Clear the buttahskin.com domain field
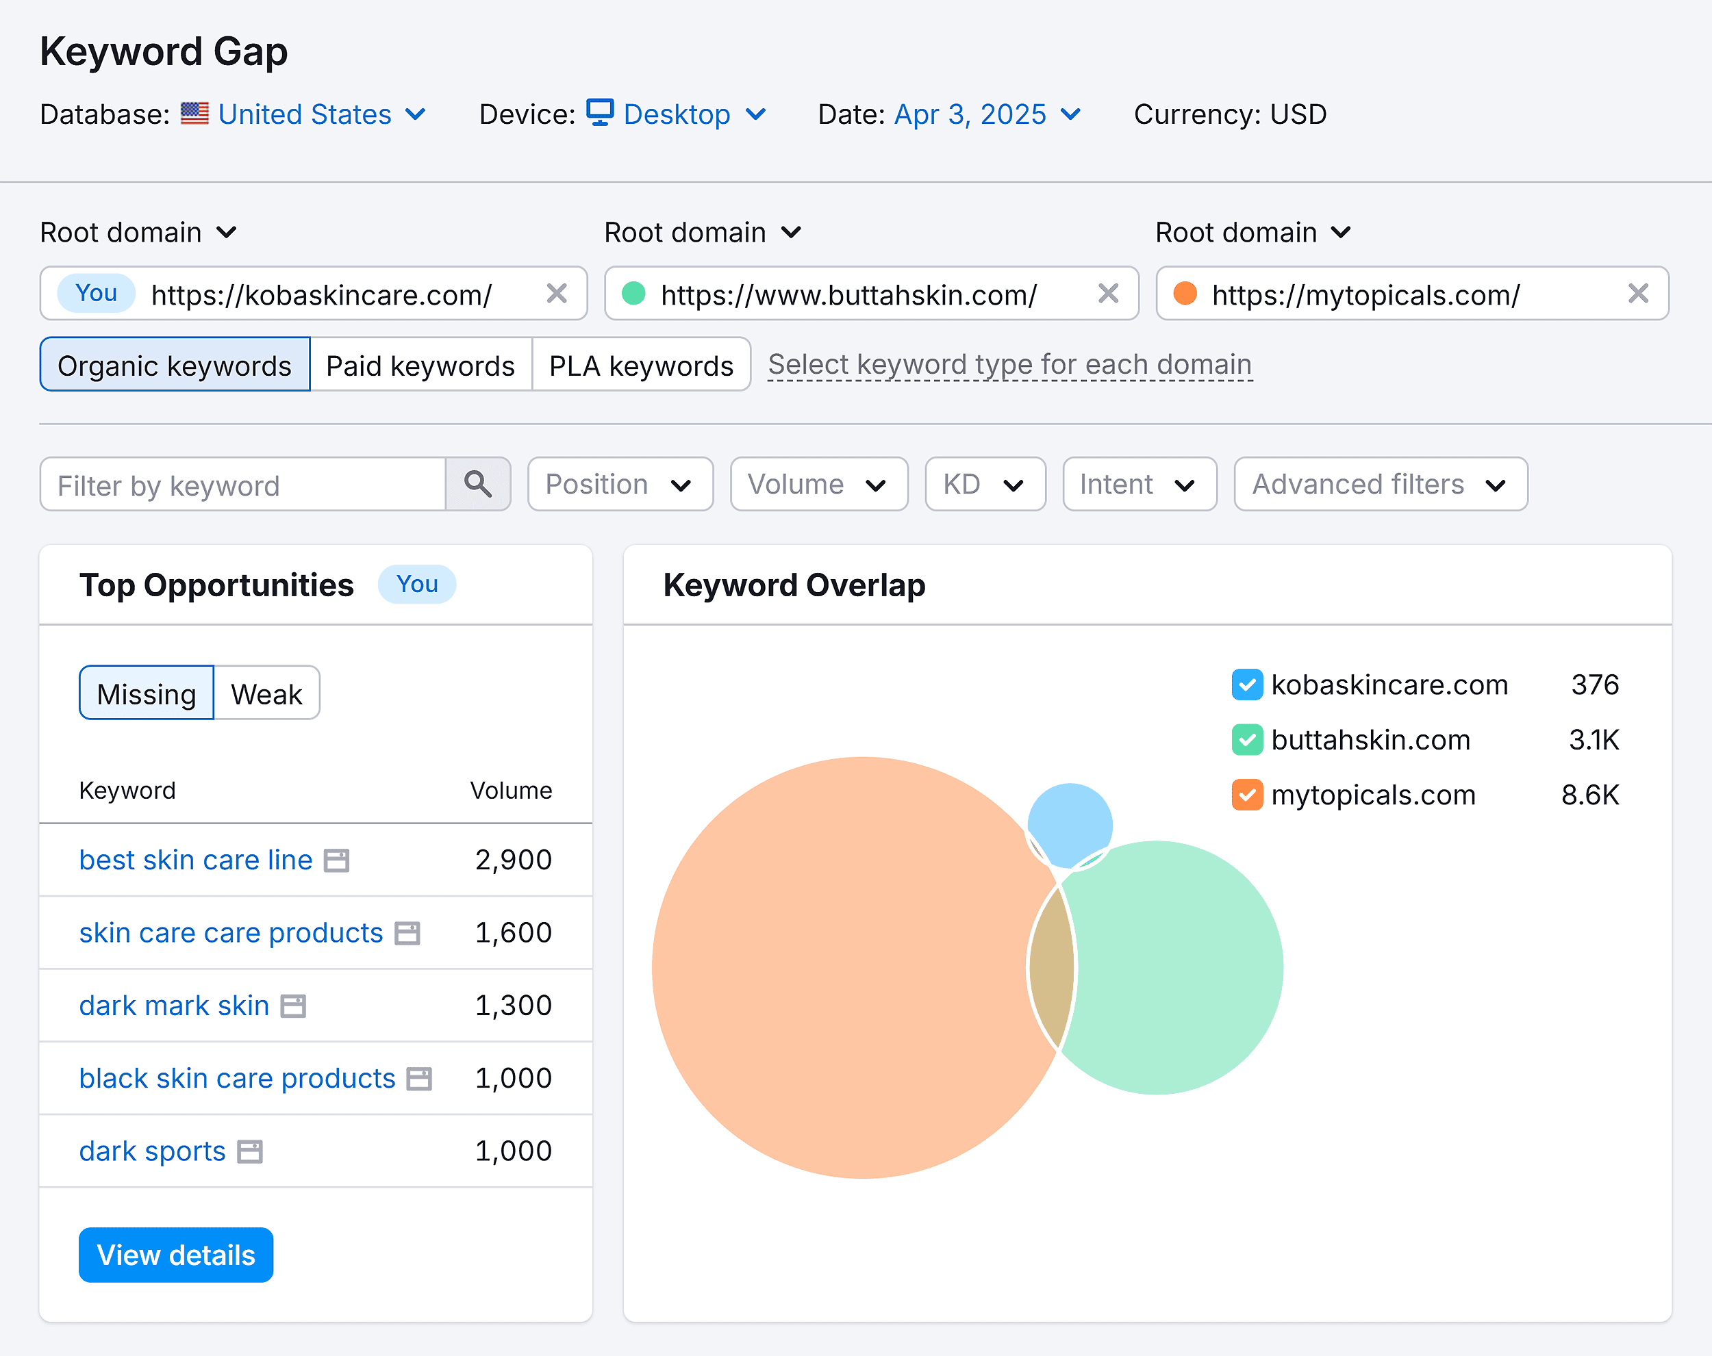 [x=1108, y=294]
